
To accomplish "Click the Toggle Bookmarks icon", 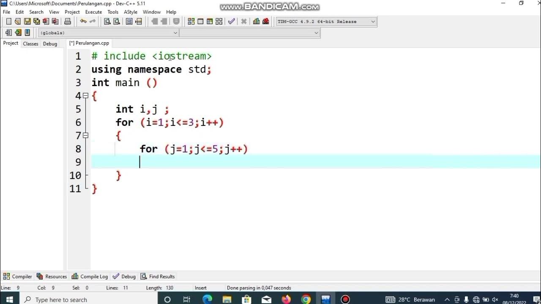I will (x=18, y=33).
